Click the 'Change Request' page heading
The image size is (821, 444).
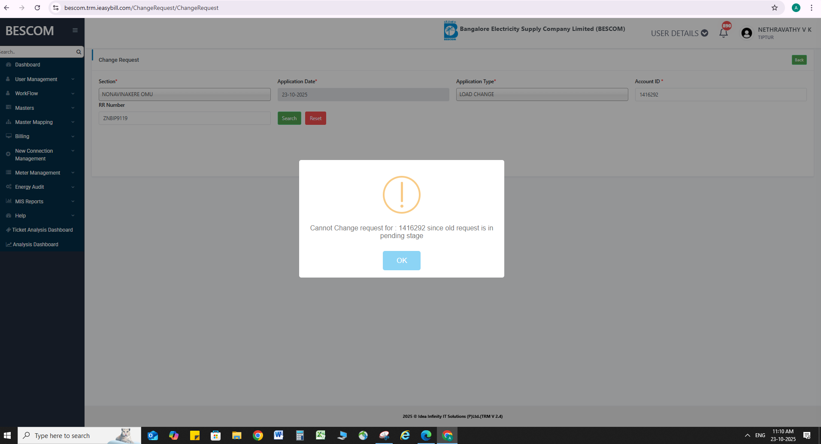(x=119, y=60)
